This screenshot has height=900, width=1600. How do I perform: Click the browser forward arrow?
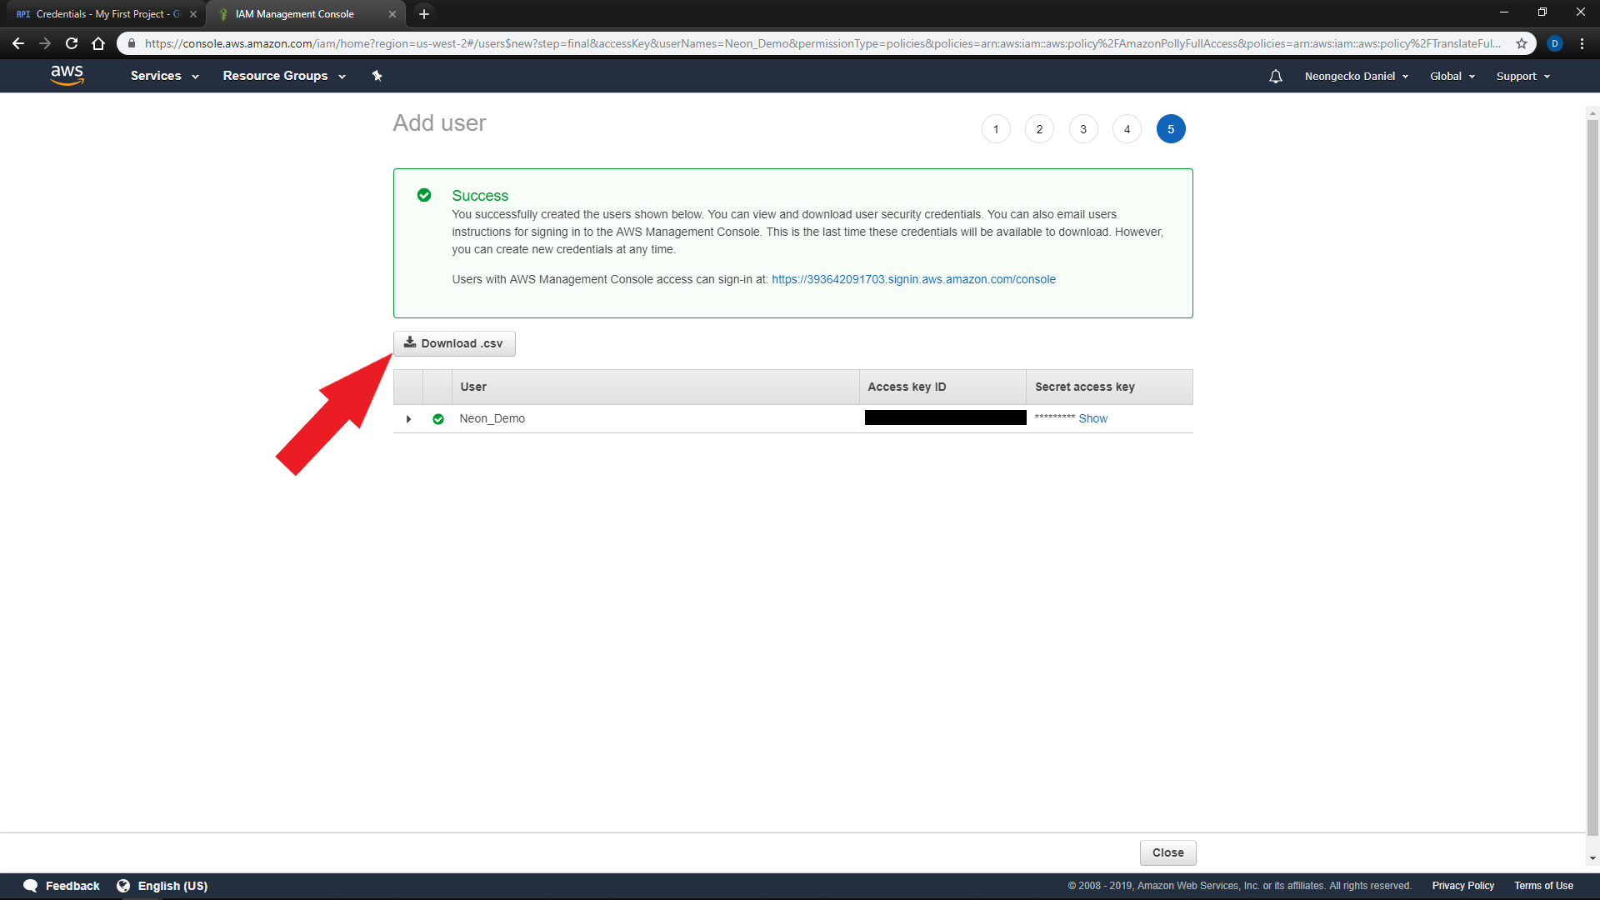[x=45, y=43]
